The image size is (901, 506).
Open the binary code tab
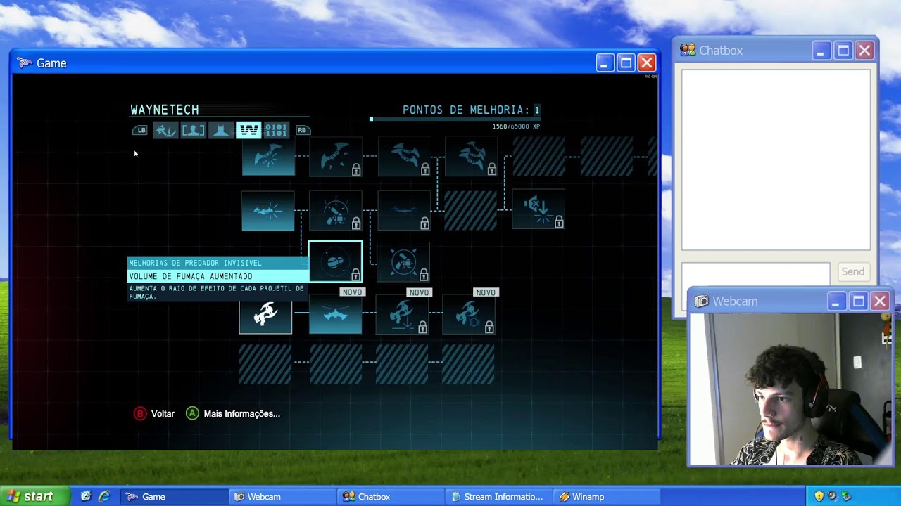[276, 130]
